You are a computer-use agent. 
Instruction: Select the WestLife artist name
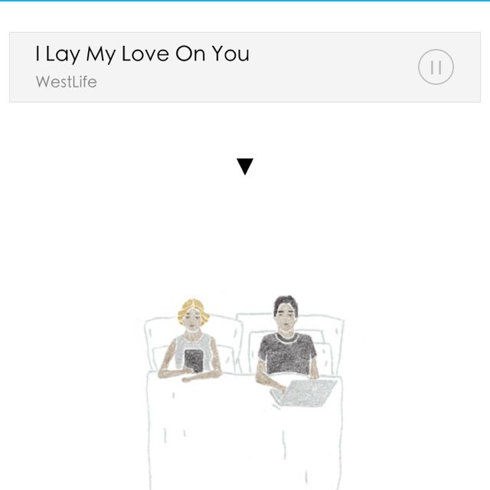click(67, 82)
